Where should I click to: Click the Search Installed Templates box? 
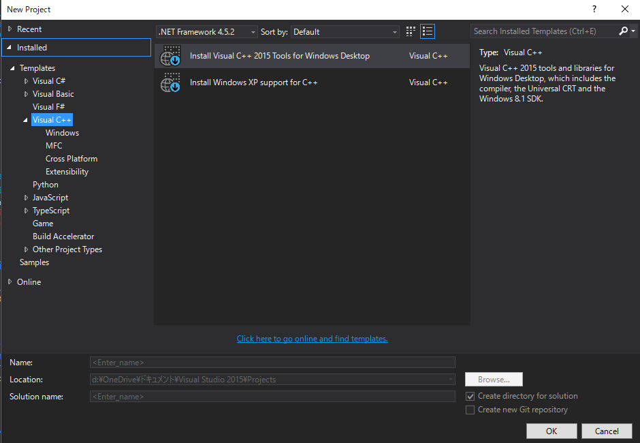coord(544,31)
